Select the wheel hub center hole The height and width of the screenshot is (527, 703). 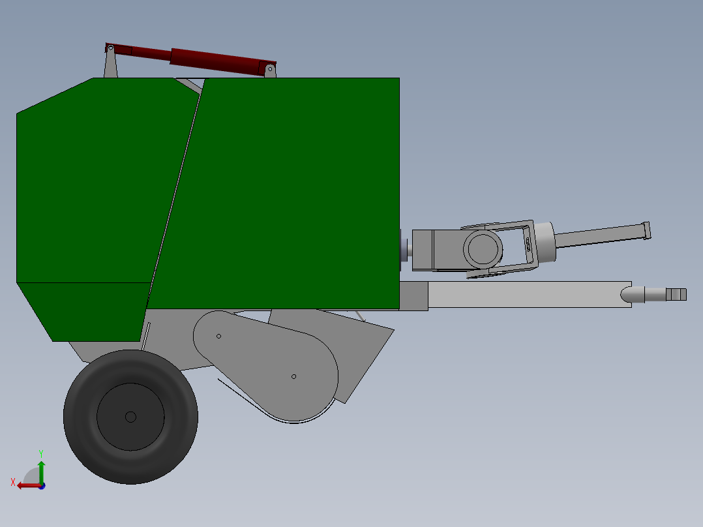(x=130, y=417)
